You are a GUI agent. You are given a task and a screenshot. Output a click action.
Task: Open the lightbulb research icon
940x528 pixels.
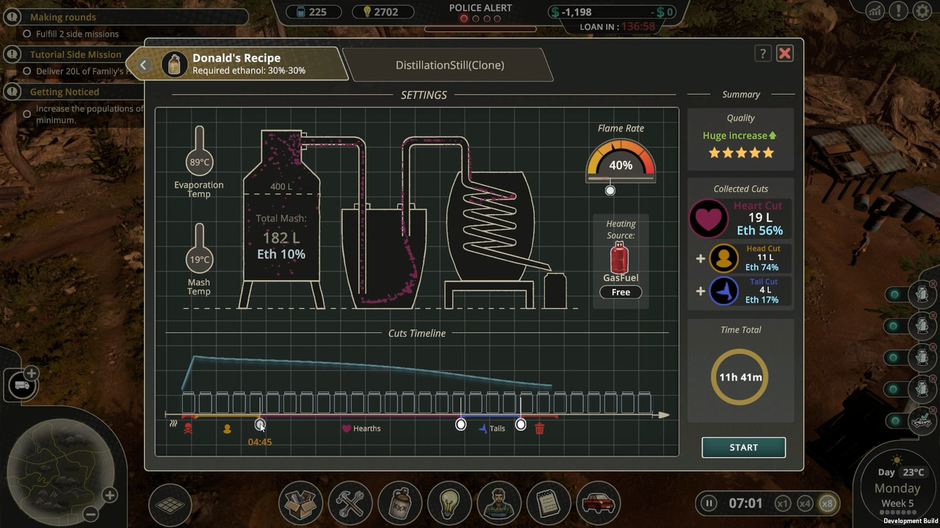coord(449,503)
